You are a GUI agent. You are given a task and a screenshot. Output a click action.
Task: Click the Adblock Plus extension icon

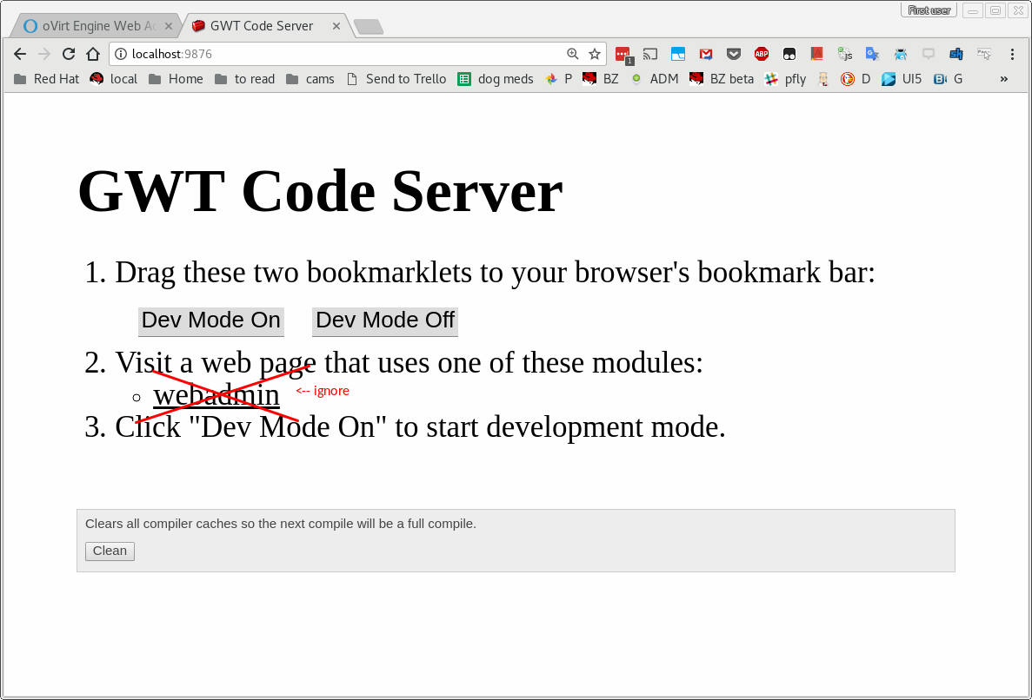[x=761, y=54]
